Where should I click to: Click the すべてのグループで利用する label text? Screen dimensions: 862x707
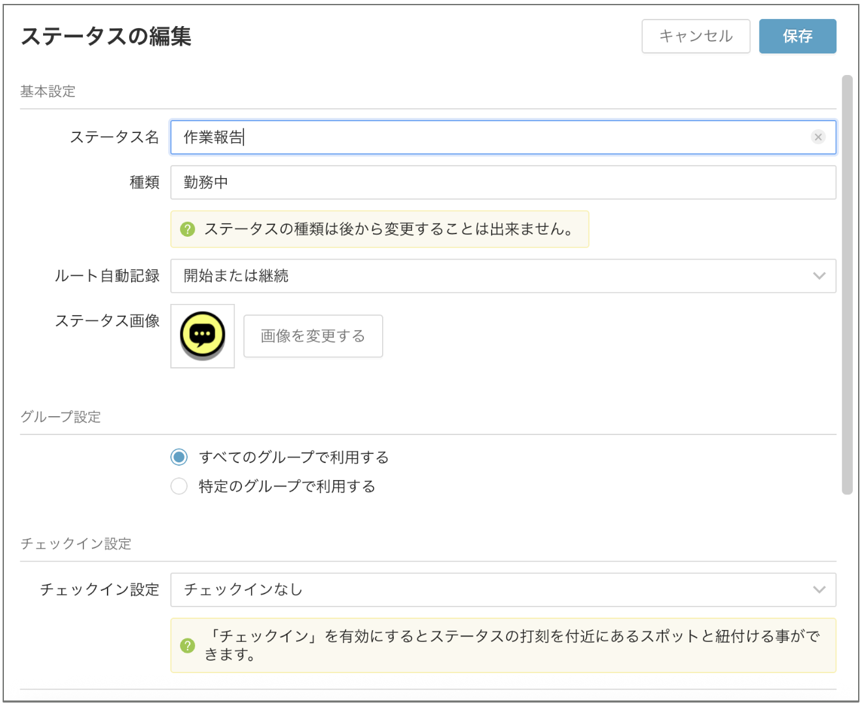click(x=294, y=457)
